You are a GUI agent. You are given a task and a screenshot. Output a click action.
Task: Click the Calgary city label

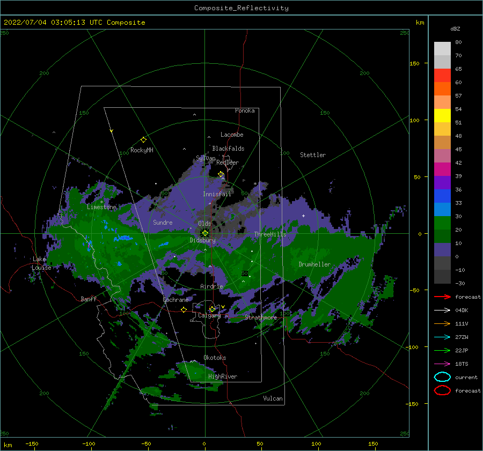coord(209,315)
